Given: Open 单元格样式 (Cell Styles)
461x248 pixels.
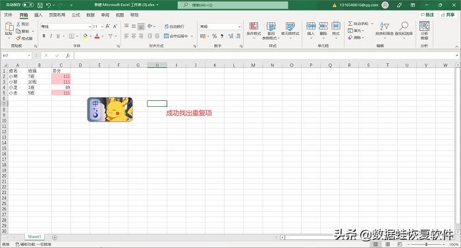Looking at the screenshot, I should pos(290,30).
